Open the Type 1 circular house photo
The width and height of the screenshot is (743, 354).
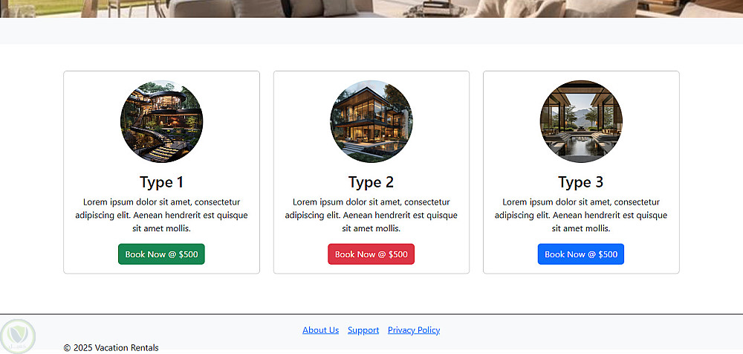click(x=161, y=121)
